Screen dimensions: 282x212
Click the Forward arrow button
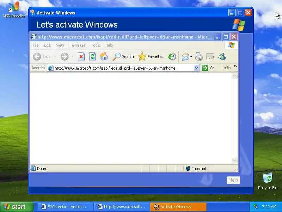65,57
